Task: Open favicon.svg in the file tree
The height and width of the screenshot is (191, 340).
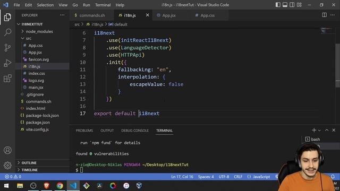Action: [38, 59]
